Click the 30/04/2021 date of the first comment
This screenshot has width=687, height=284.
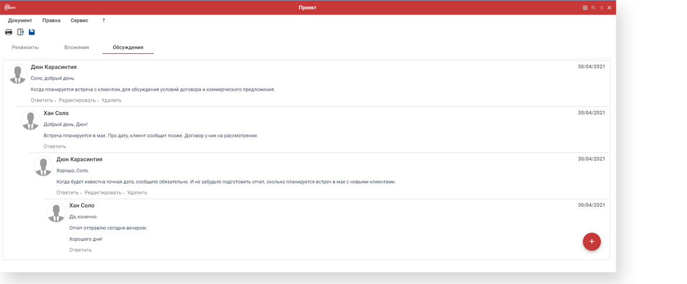(591, 67)
